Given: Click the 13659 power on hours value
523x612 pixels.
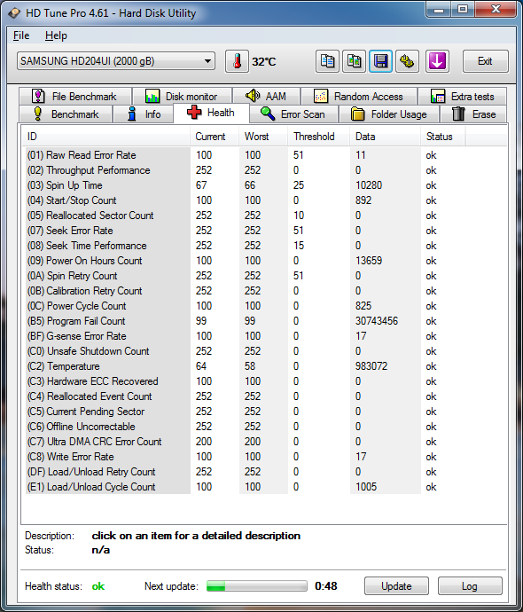Looking at the screenshot, I should (369, 261).
